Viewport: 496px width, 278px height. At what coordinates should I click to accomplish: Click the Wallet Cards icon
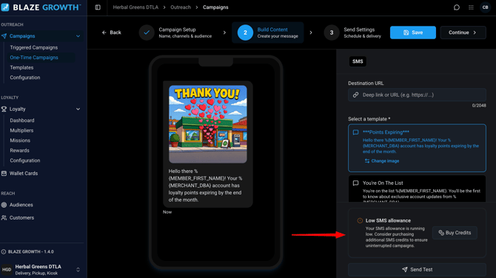pyautogui.click(x=4, y=174)
